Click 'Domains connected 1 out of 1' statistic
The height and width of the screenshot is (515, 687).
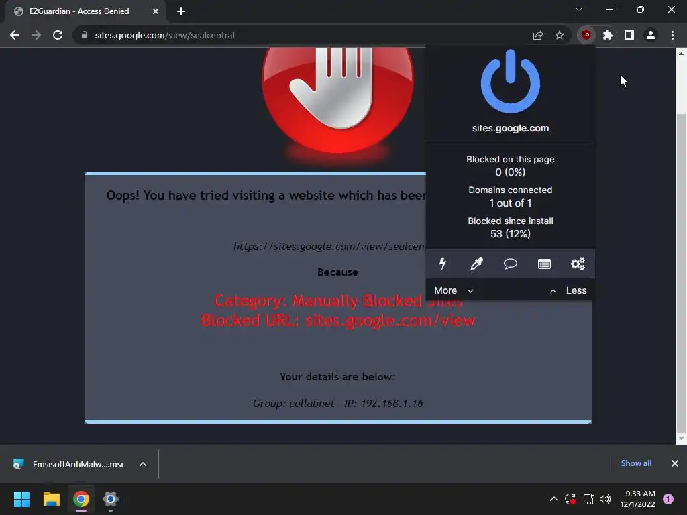coord(511,196)
